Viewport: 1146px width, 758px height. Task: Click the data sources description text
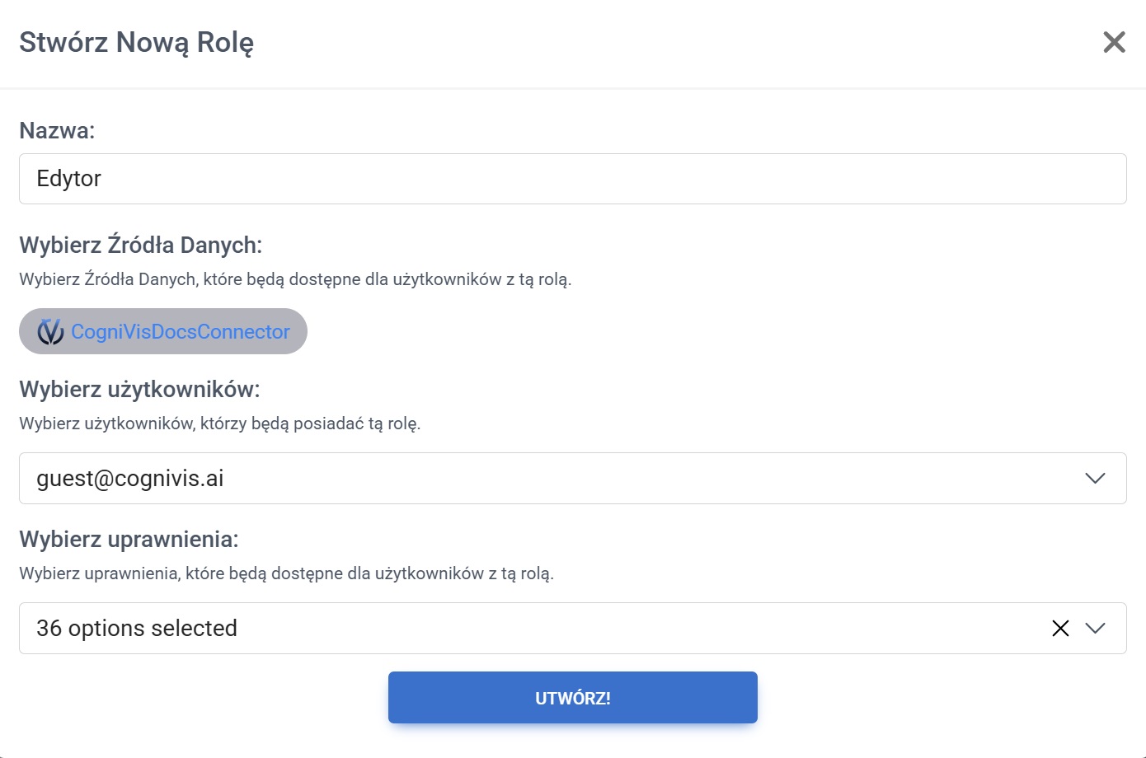point(295,279)
